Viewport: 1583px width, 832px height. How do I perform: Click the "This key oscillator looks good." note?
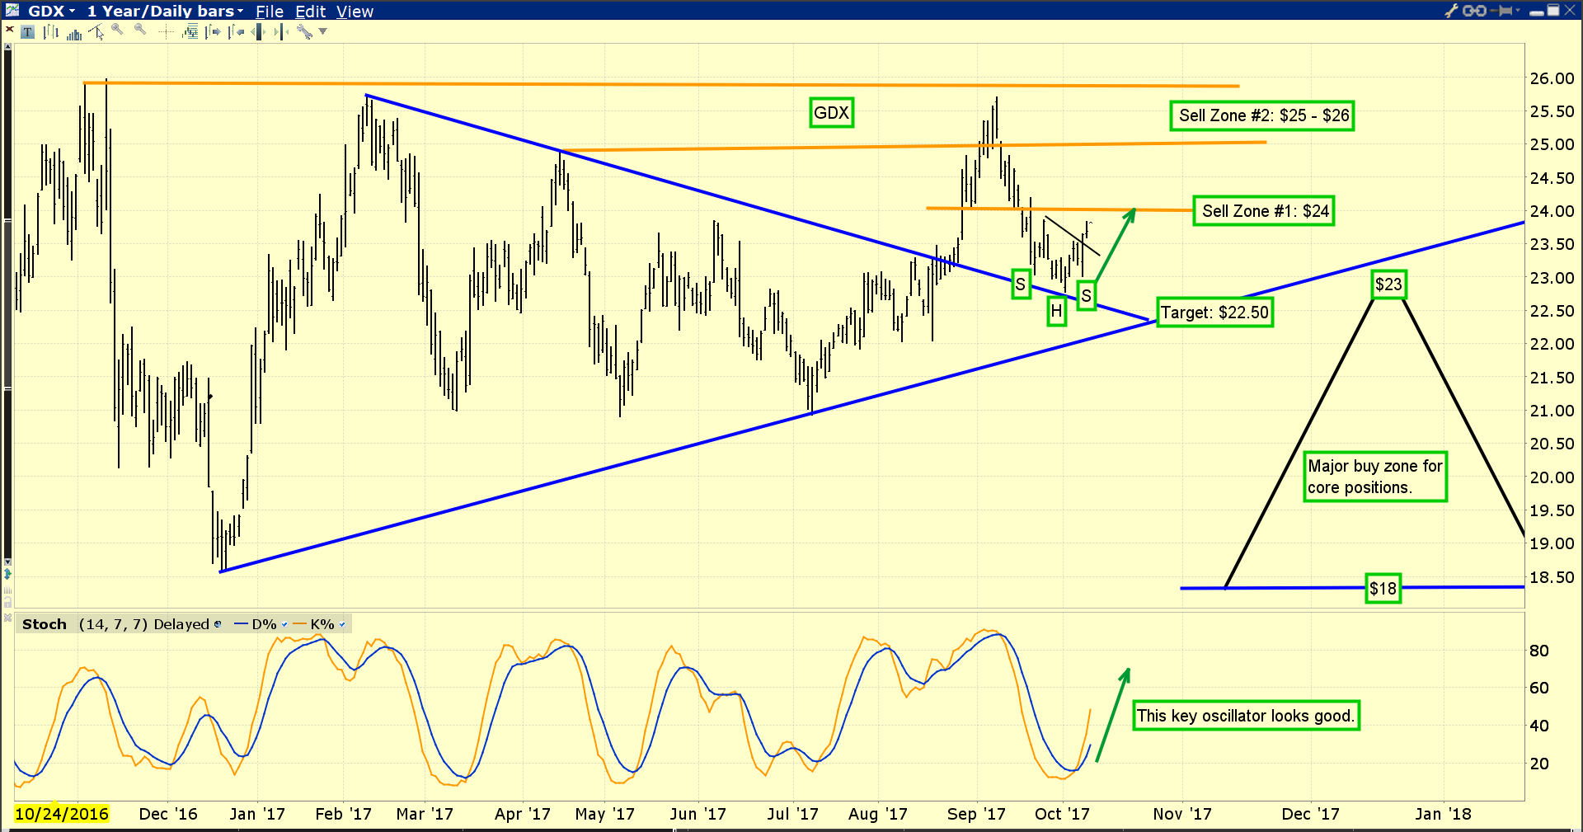(1246, 716)
